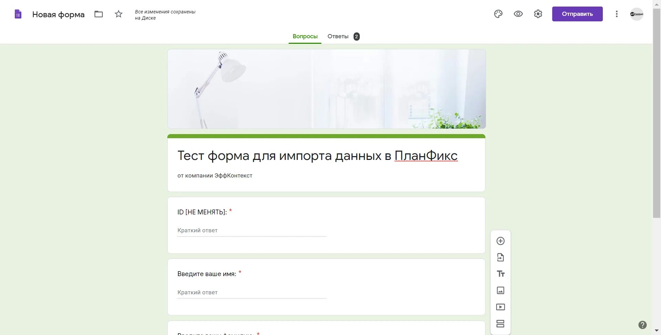This screenshot has width=661, height=335.
Task: Switch to the Вопросы tab
Action: (x=305, y=36)
